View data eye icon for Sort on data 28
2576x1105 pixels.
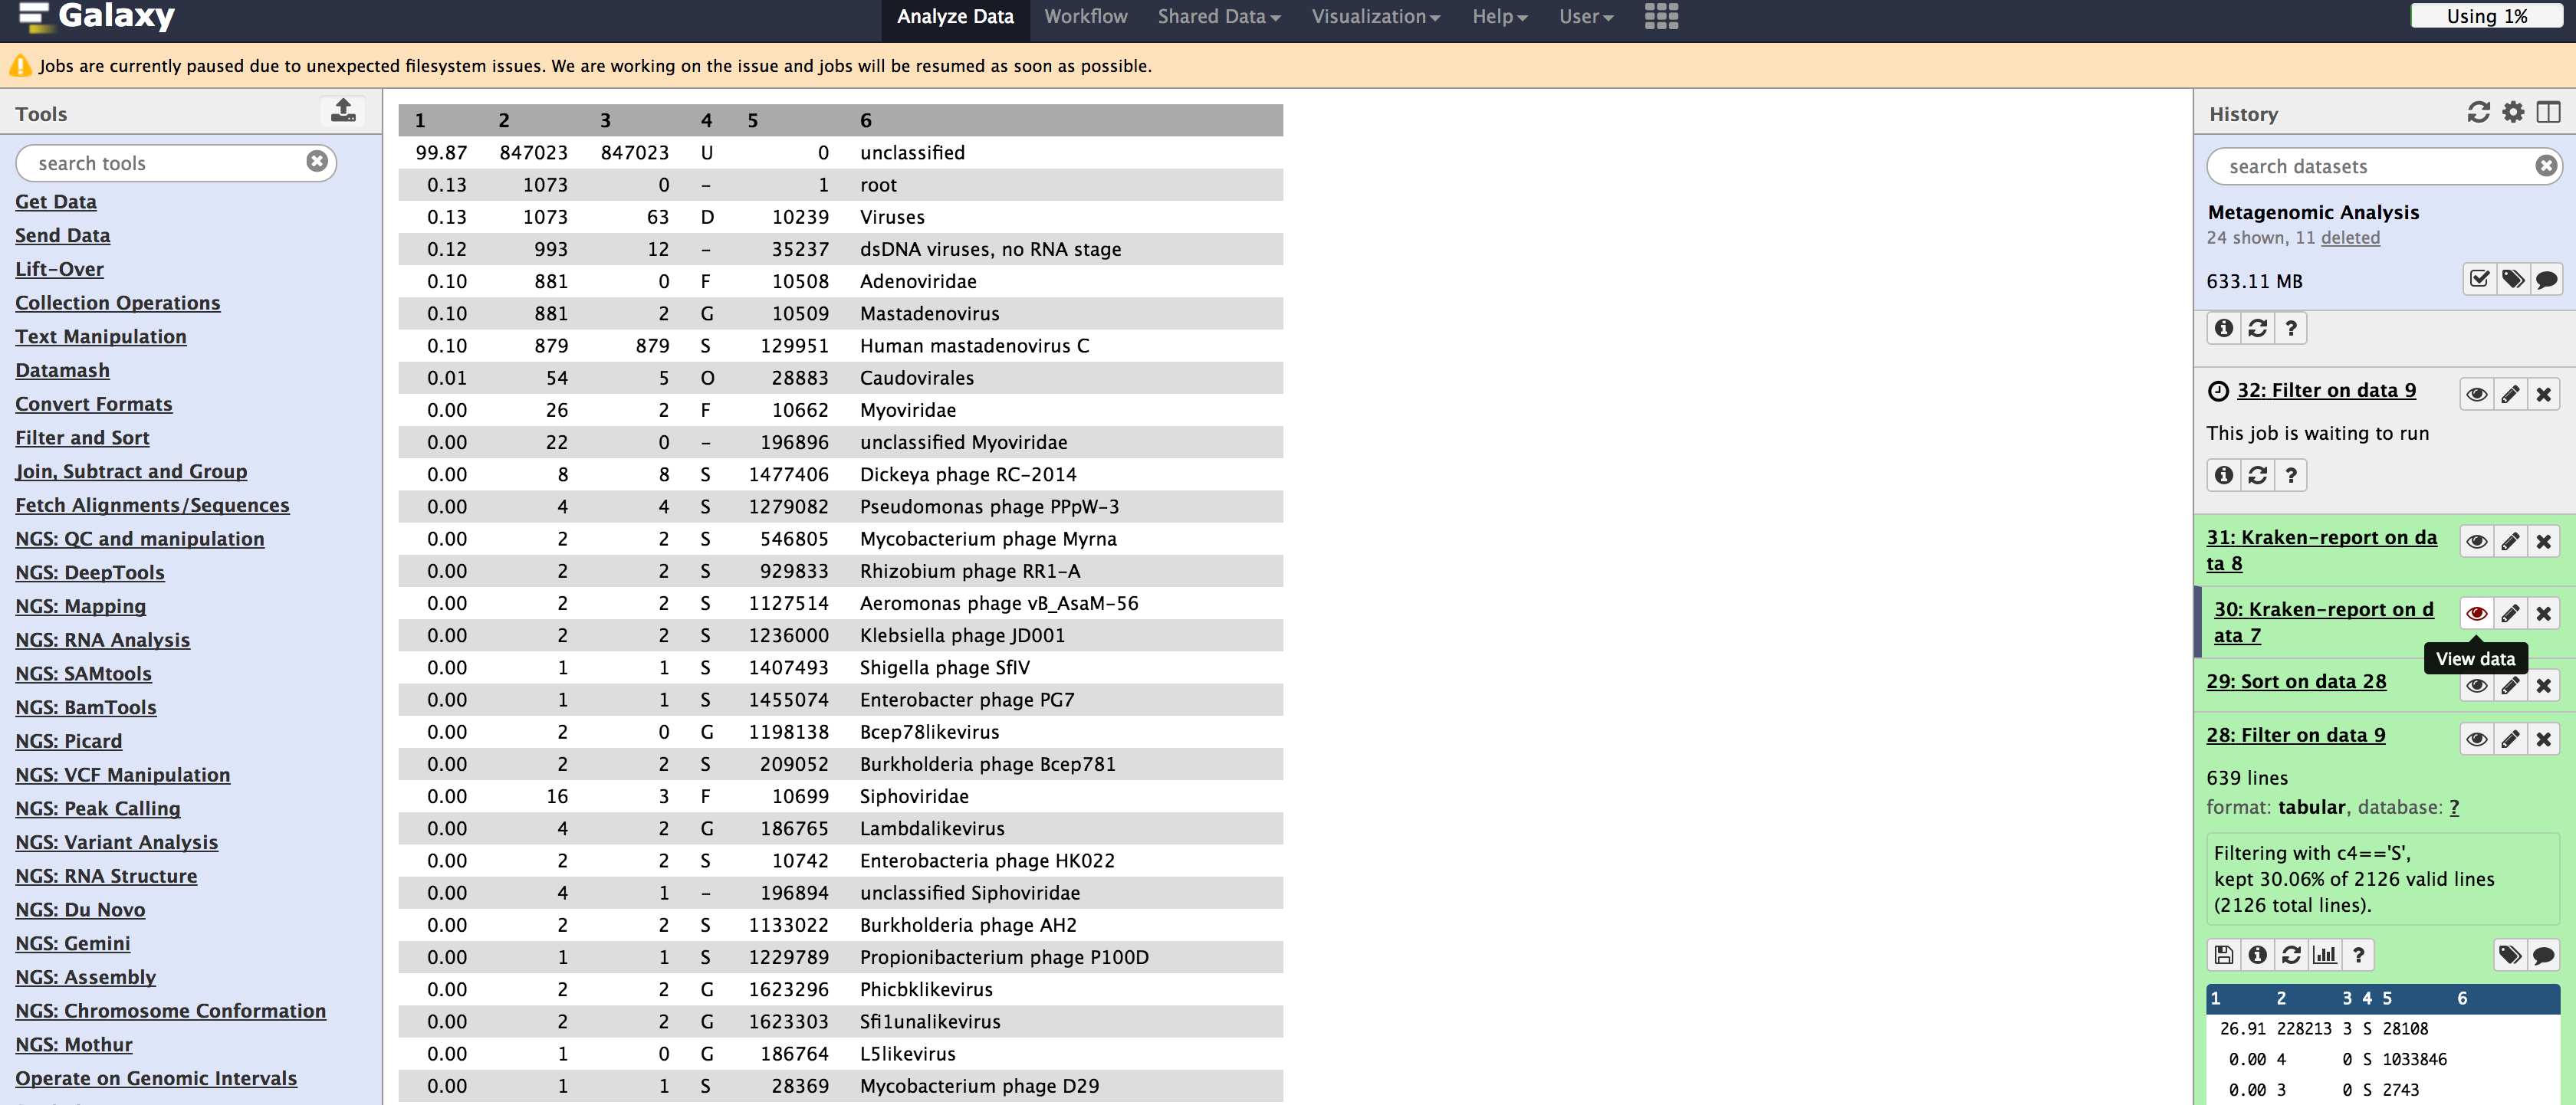2476,685
